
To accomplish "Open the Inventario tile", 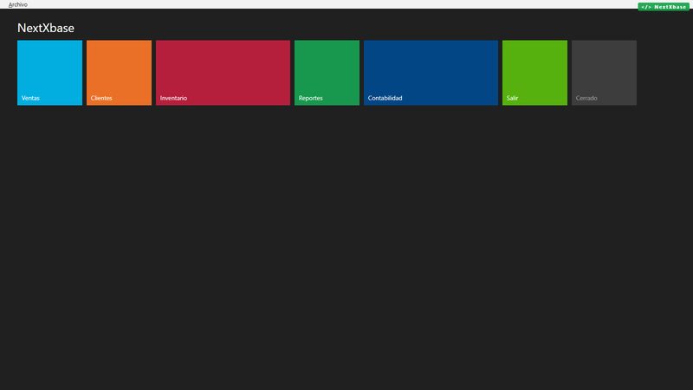I will [223, 73].
